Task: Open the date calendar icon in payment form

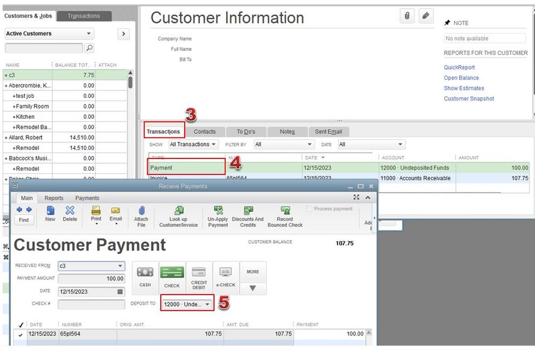Action: point(120,292)
